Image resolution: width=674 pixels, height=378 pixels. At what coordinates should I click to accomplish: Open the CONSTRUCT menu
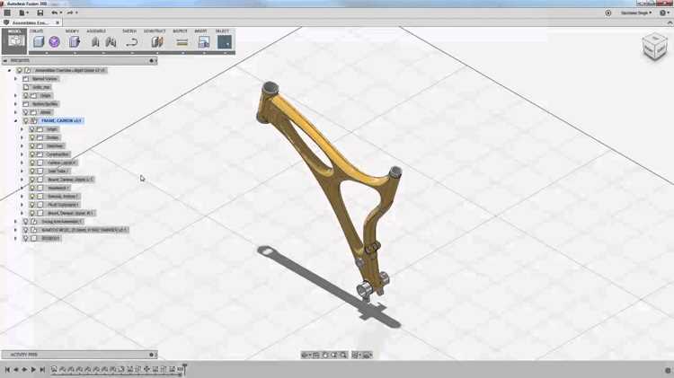155,31
